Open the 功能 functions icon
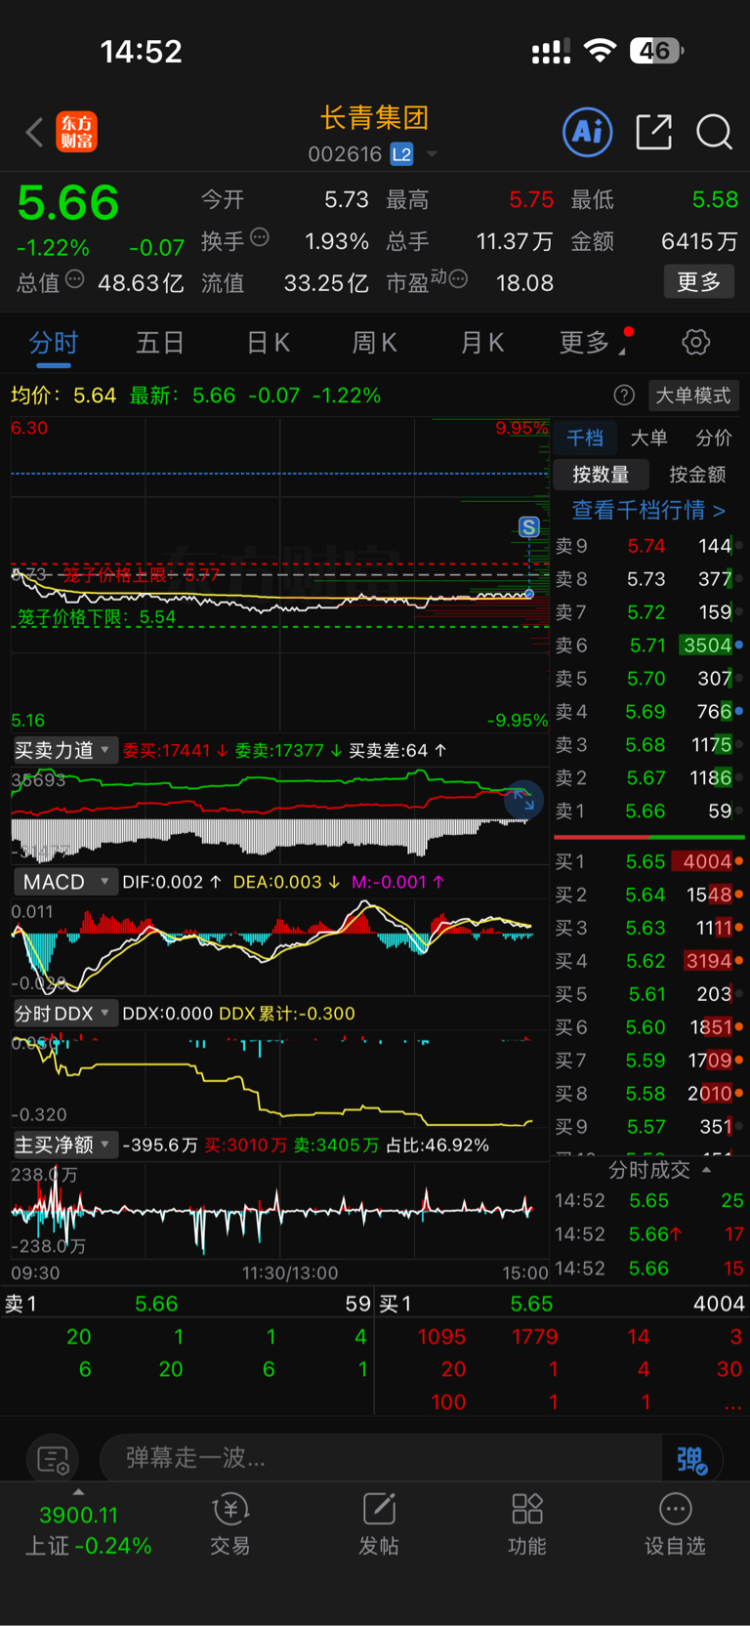750x1626 pixels. 527,1523
